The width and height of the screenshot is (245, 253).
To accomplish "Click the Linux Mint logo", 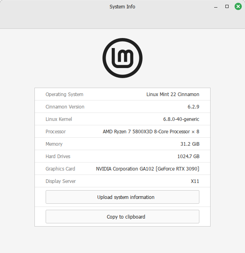I will [x=122, y=58].
